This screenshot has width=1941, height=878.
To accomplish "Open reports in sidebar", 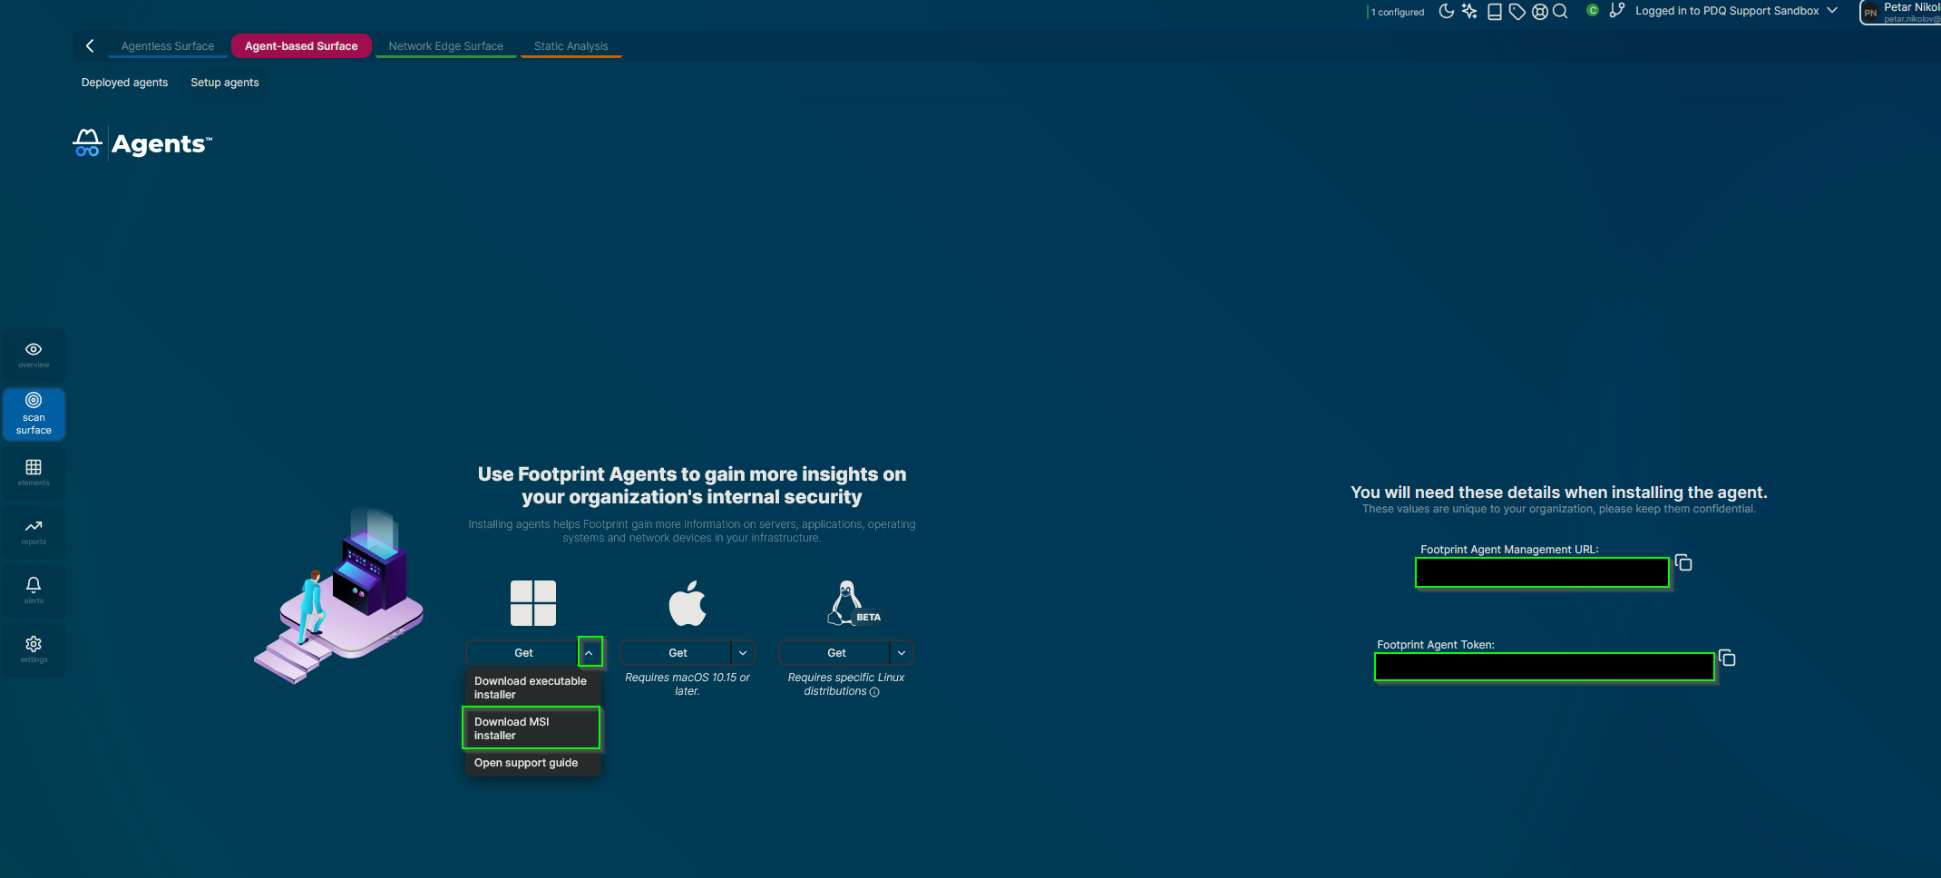I will coord(34,532).
